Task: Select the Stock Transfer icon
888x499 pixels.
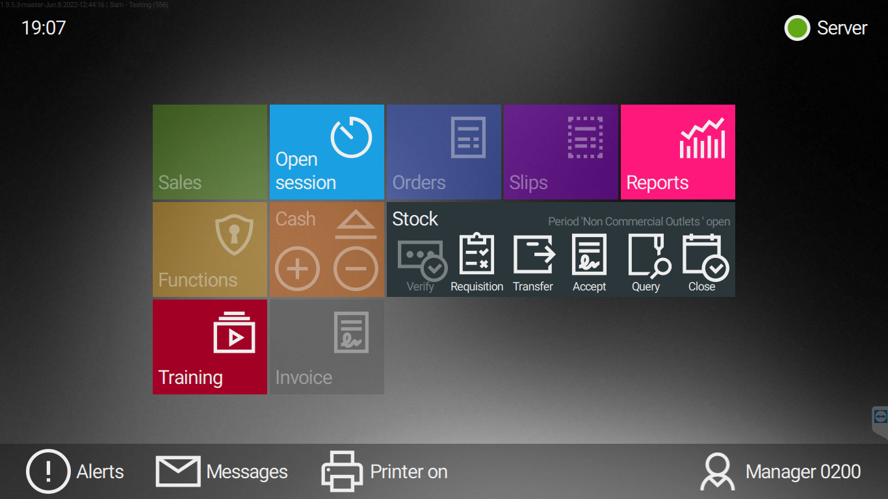Action: [533, 255]
